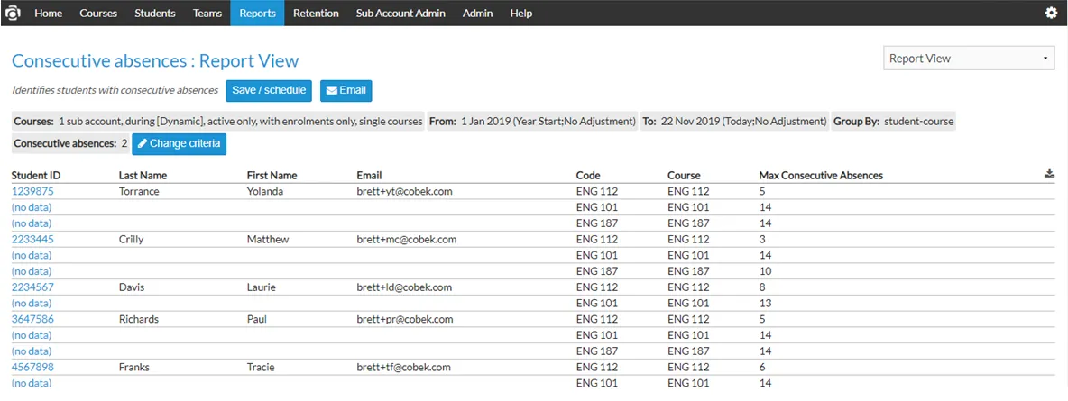The height and width of the screenshot is (401, 1068).
Task: Click the Email button
Action: pos(346,90)
